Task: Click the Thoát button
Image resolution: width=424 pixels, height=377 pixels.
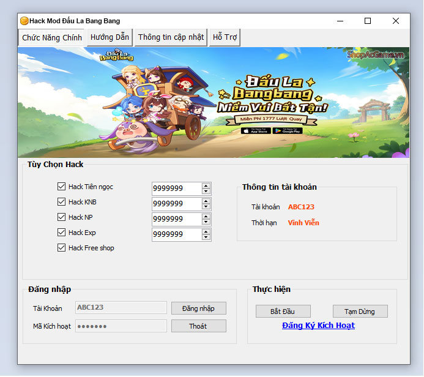Action: coord(199,326)
